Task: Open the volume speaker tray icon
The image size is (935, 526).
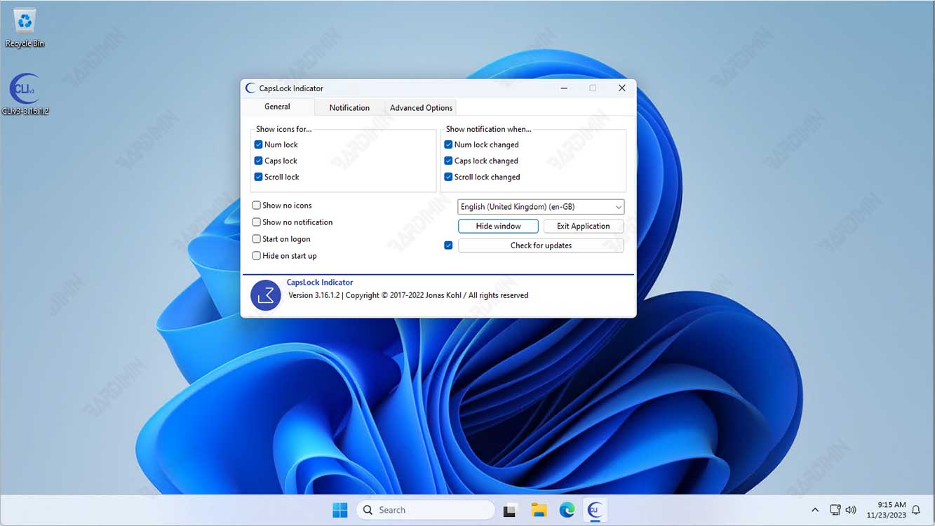Action: pos(851,510)
